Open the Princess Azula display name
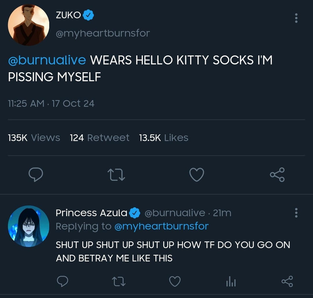The width and height of the screenshot is (313, 298). [x=92, y=213]
